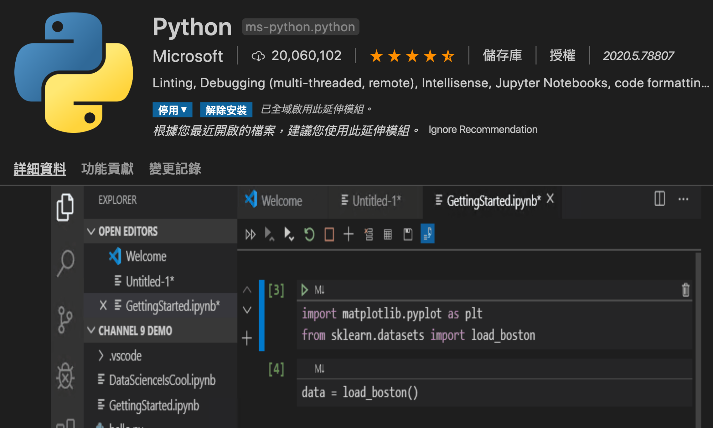Collapse the OPEN EDITORS section
Image resolution: width=713 pixels, height=428 pixels.
(x=92, y=232)
